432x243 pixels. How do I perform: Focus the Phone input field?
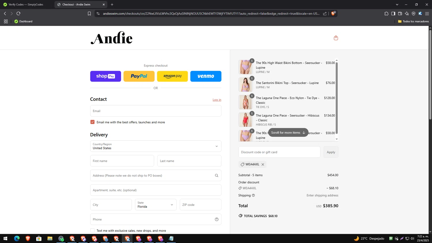(156, 219)
